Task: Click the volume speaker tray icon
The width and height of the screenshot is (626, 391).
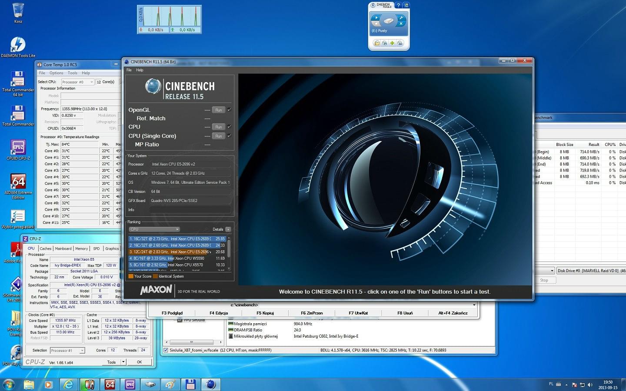Action: coord(590,384)
